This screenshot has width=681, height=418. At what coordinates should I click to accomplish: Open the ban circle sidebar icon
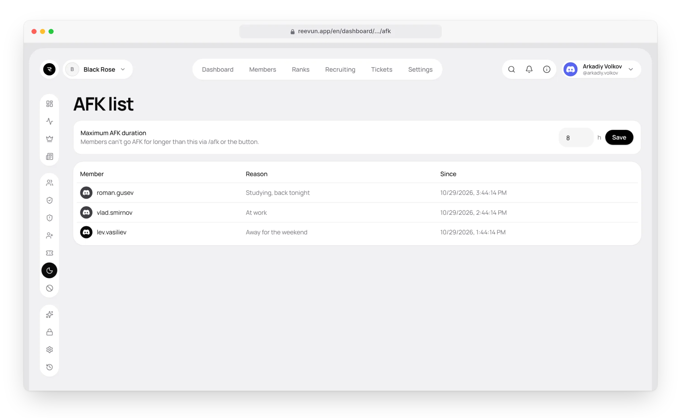pyautogui.click(x=49, y=288)
